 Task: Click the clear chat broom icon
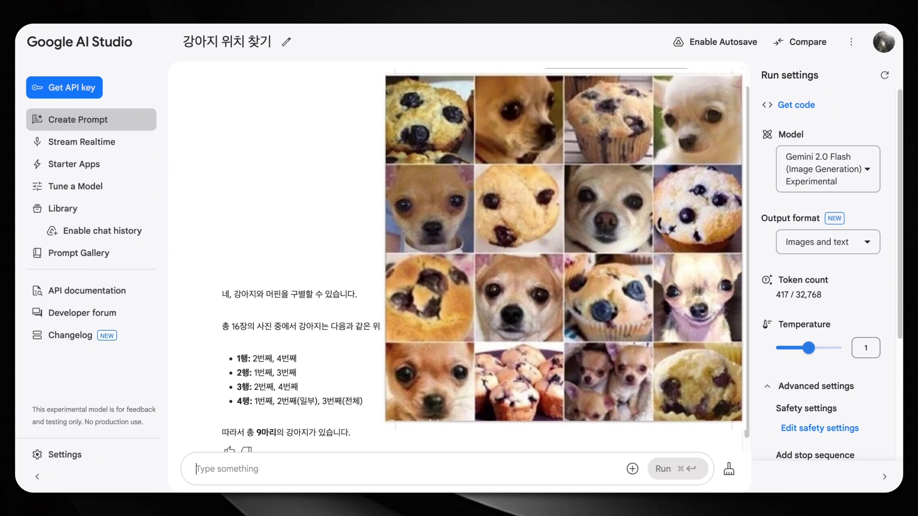click(729, 469)
